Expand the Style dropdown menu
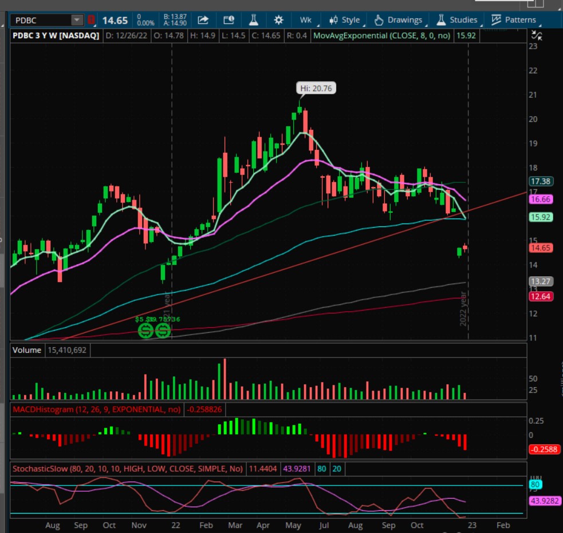The height and width of the screenshot is (533, 563). tap(344, 20)
